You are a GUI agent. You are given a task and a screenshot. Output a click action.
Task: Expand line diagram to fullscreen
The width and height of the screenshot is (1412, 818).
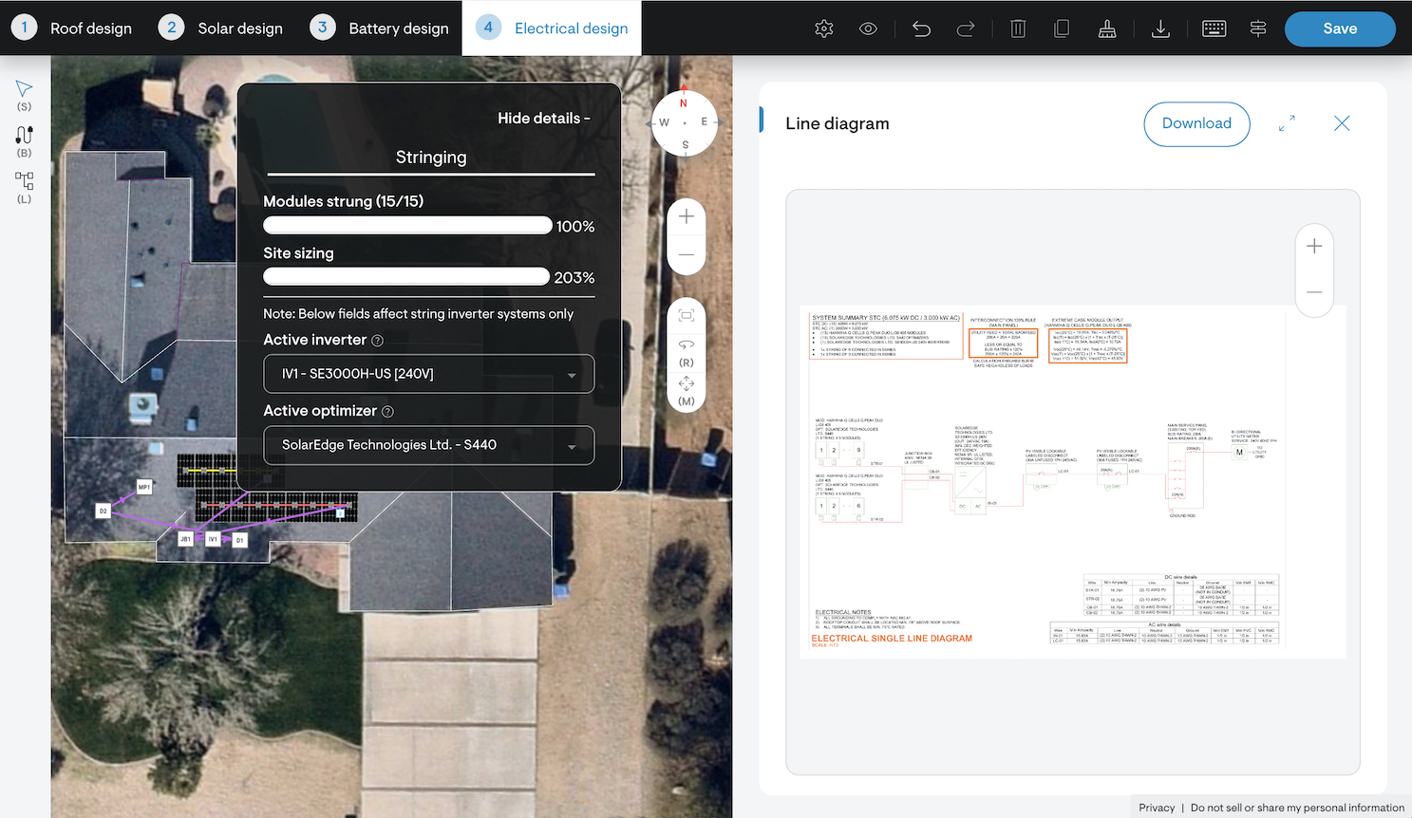tap(1287, 123)
